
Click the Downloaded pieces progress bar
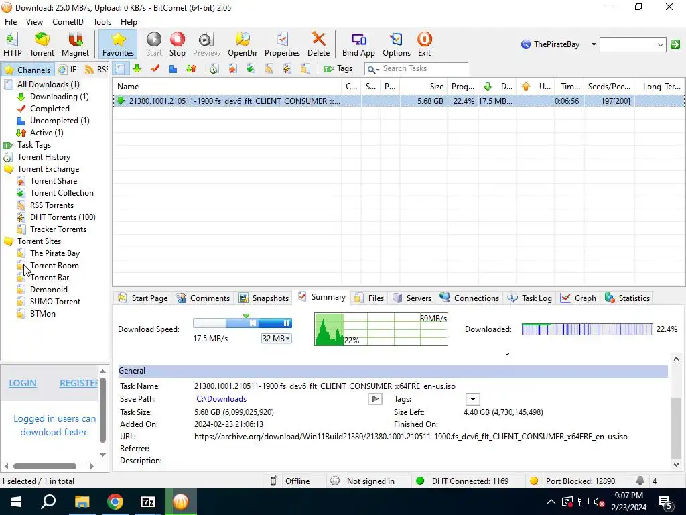pyautogui.click(x=587, y=329)
